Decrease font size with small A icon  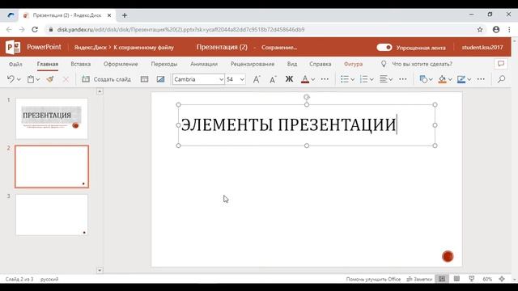[x=273, y=79]
